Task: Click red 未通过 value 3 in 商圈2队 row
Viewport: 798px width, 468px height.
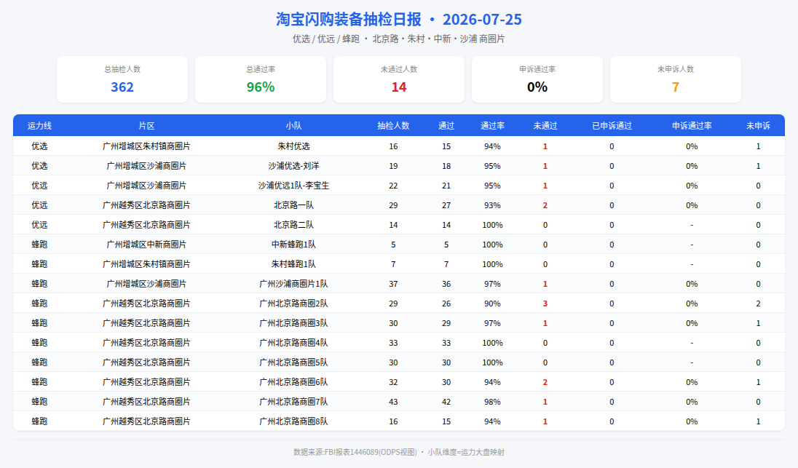Action: tap(545, 304)
